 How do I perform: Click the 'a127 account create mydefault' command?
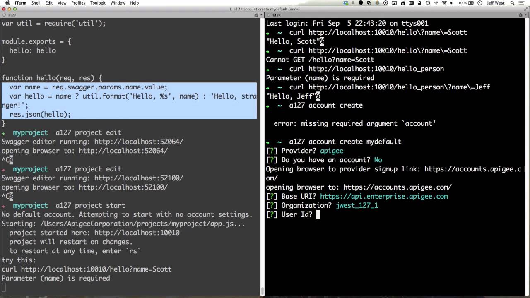[345, 142]
